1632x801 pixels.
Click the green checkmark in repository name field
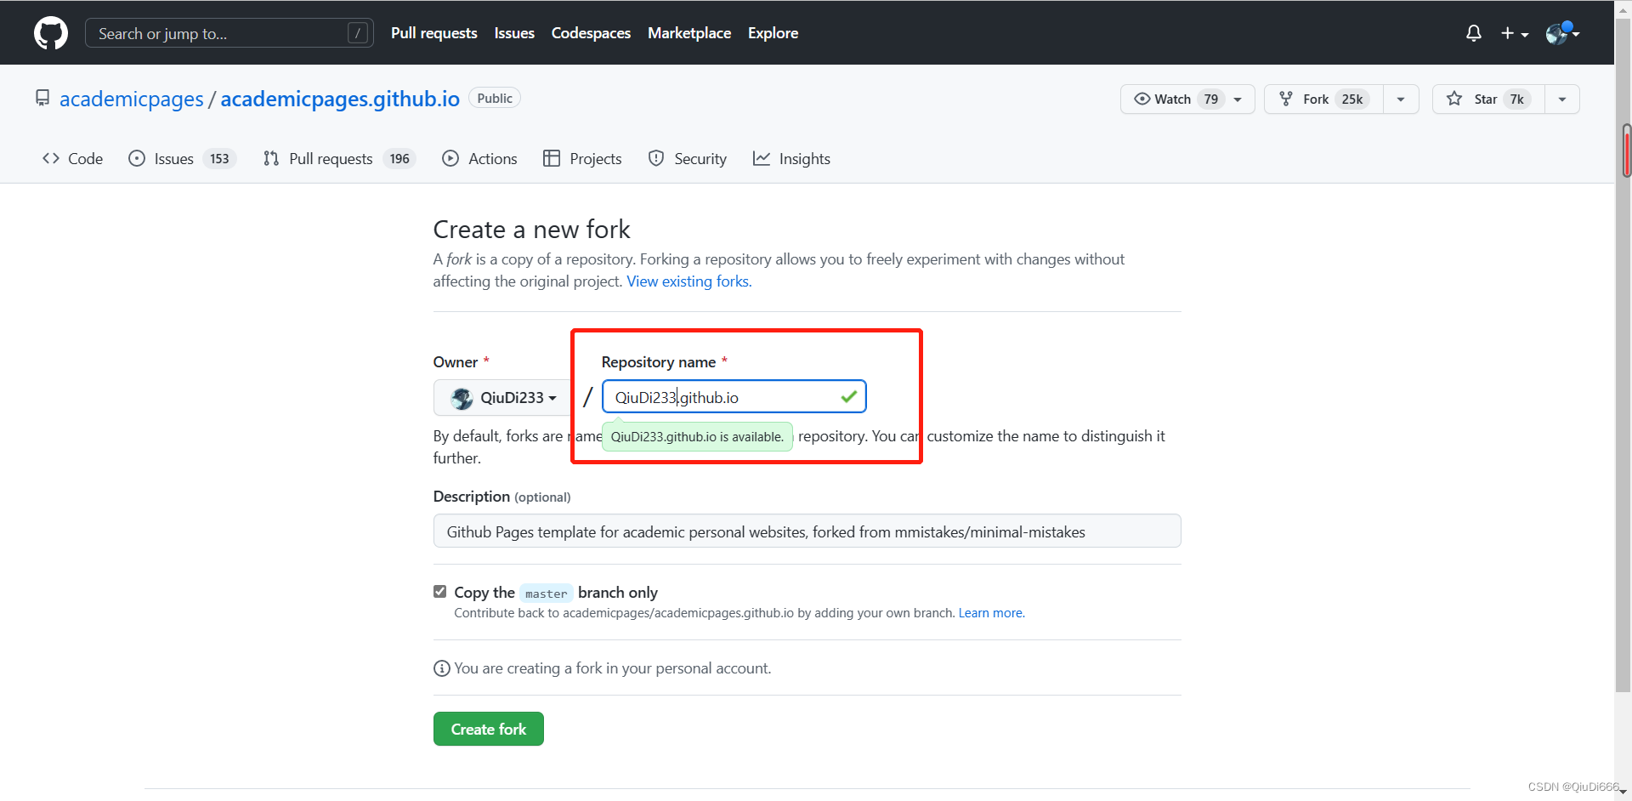click(848, 397)
